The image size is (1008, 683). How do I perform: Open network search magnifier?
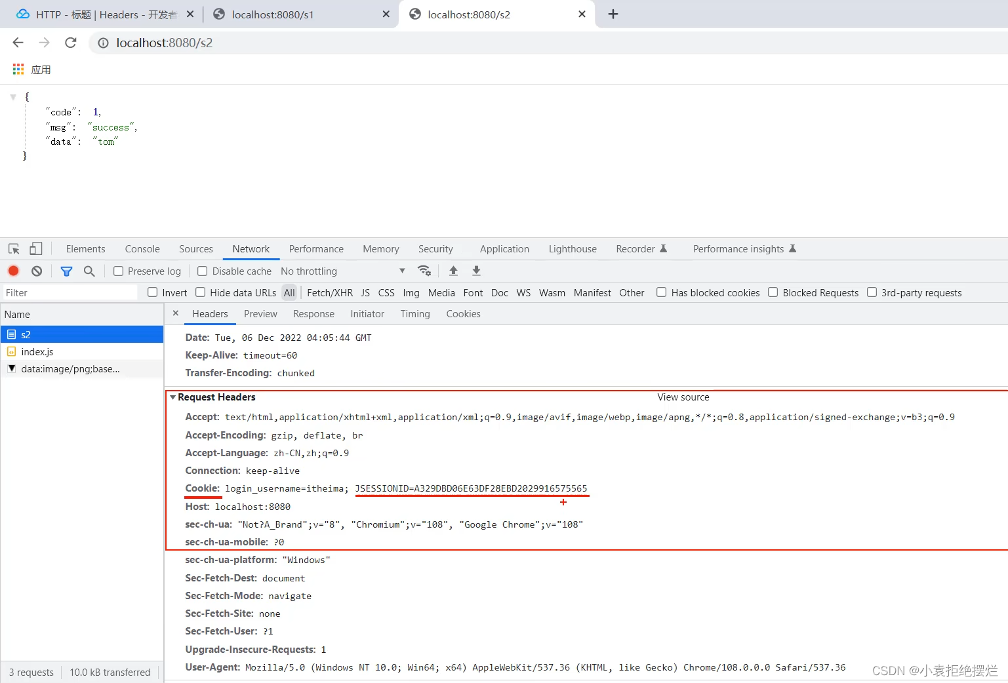[89, 271]
